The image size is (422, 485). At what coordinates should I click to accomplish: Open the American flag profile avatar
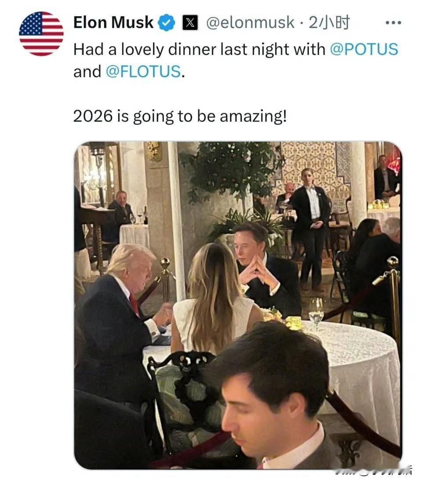click(x=41, y=34)
